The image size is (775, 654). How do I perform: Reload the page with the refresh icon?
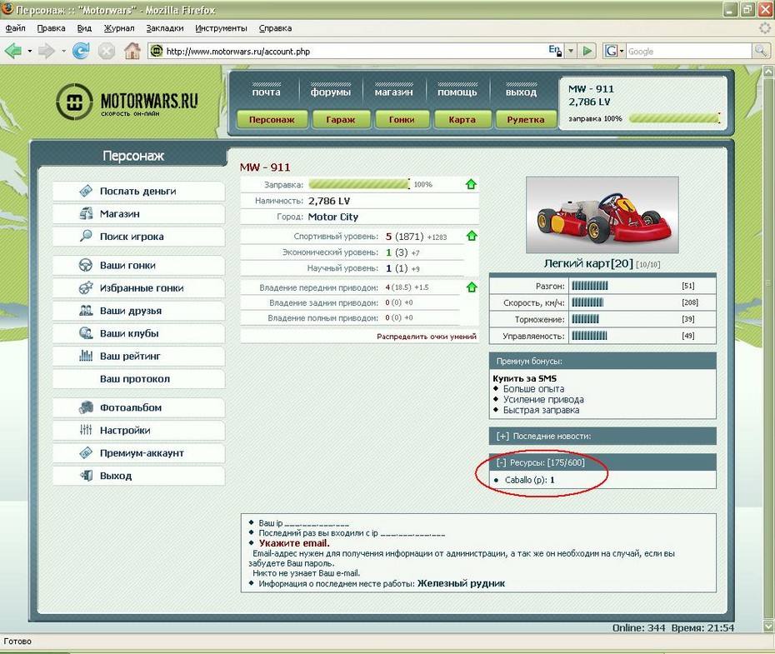pos(81,51)
